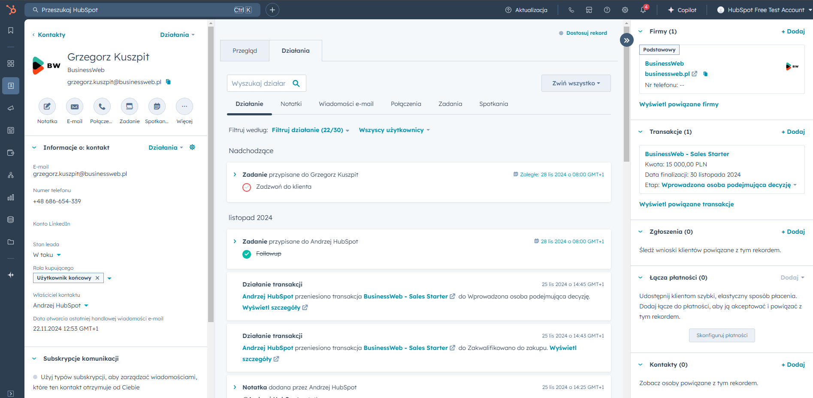
Task: Open bookmarks in left sidebar
Action: coord(11,30)
